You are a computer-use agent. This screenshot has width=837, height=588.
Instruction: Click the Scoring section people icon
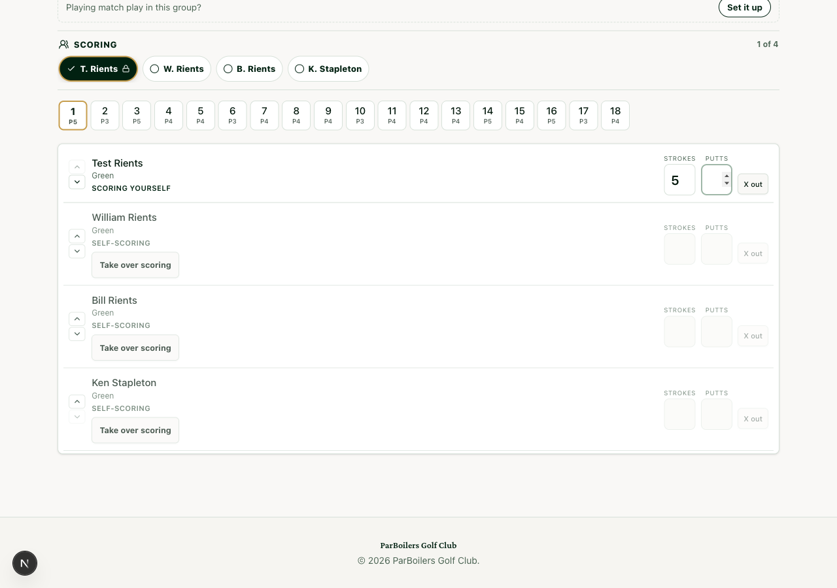63,44
